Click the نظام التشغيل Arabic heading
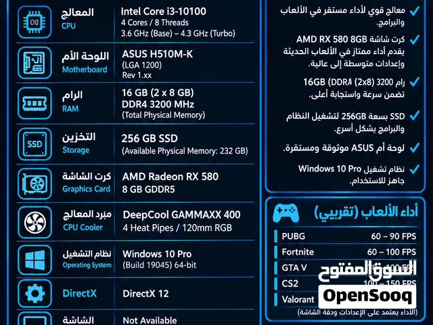 click(87, 253)
